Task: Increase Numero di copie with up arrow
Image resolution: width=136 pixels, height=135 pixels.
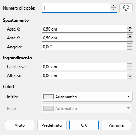Action: click(113, 6)
